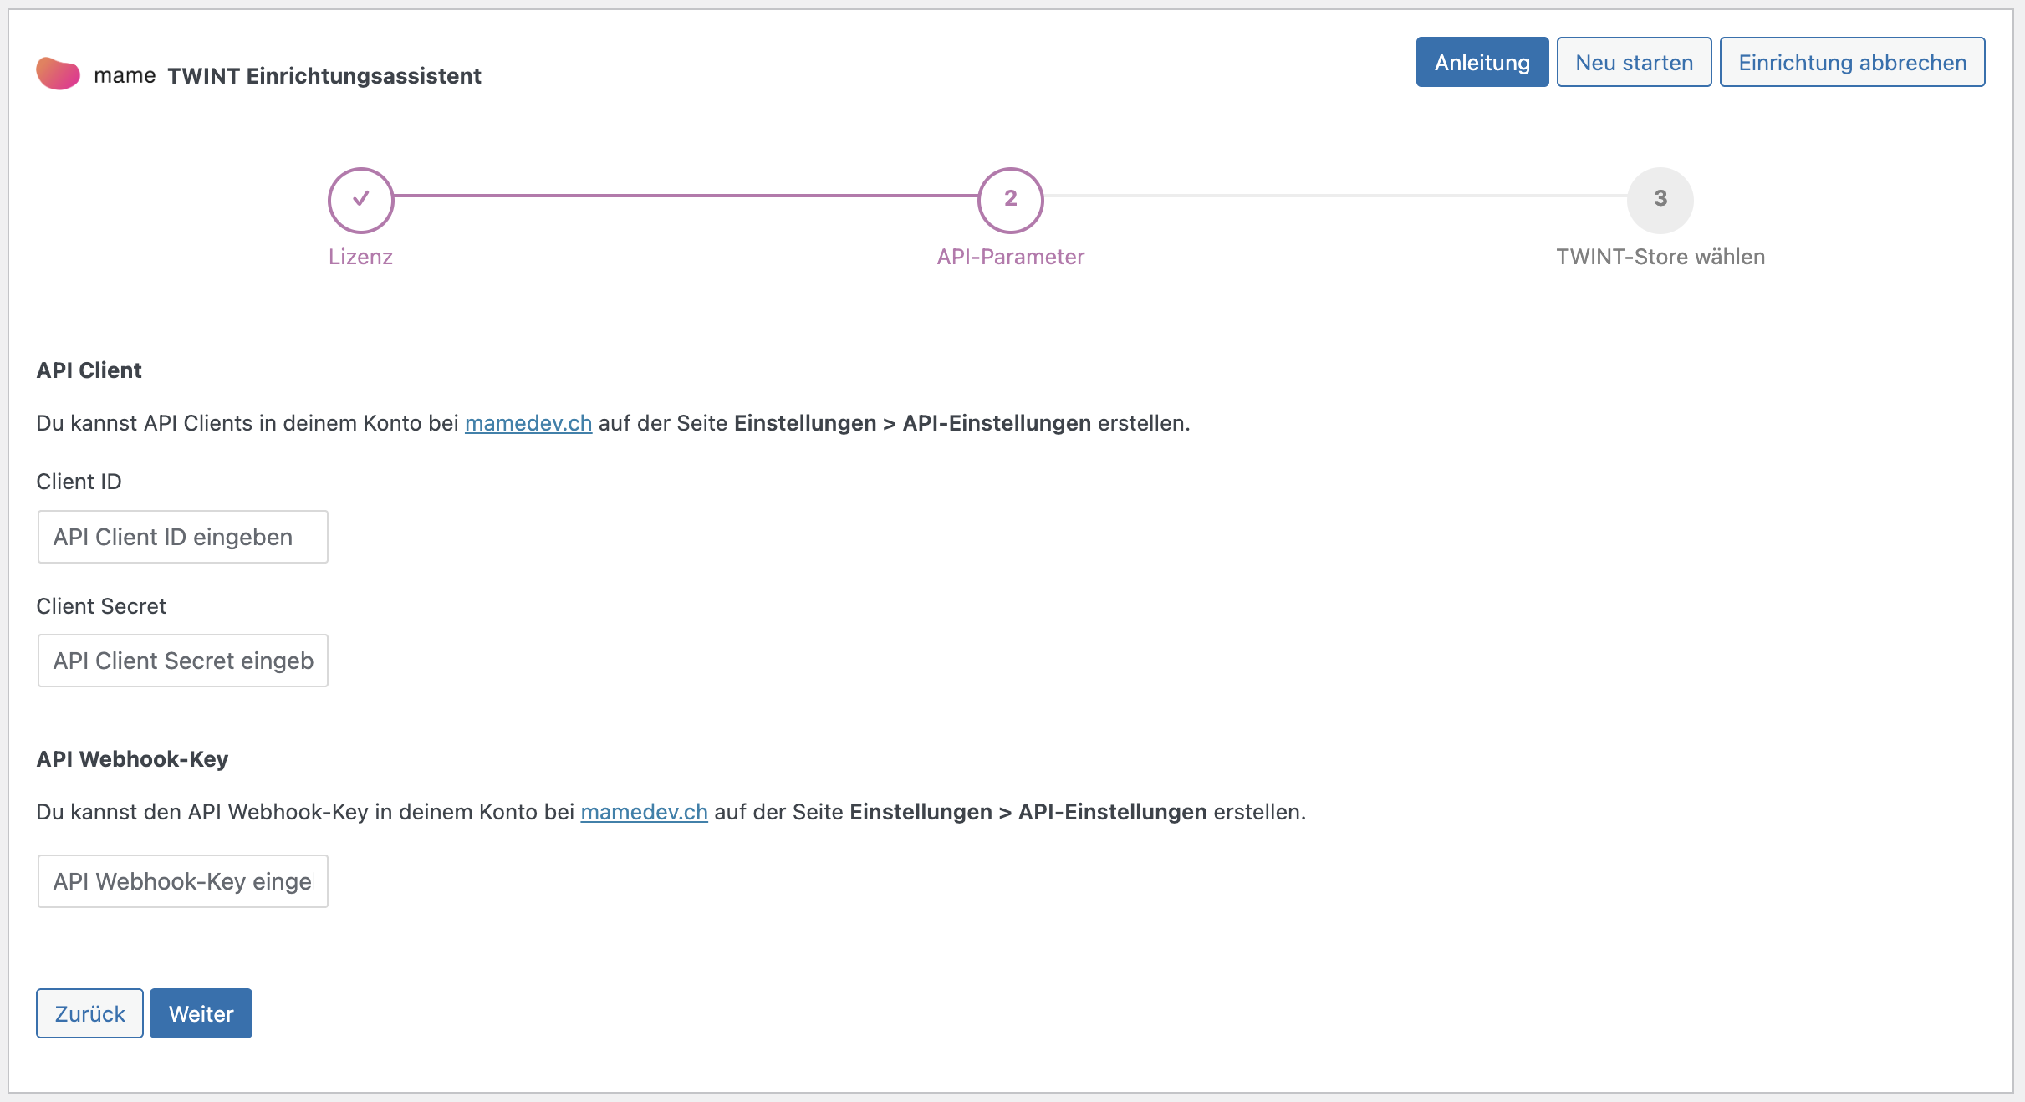Focus the API Client Secret input field

point(182,661)
